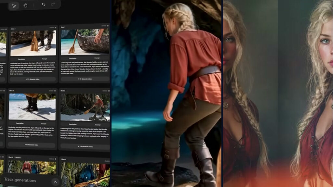
Task: Delete the woman-on-rocks Shot 3 card
Action: pyautogui.click(x=106, y=91)
